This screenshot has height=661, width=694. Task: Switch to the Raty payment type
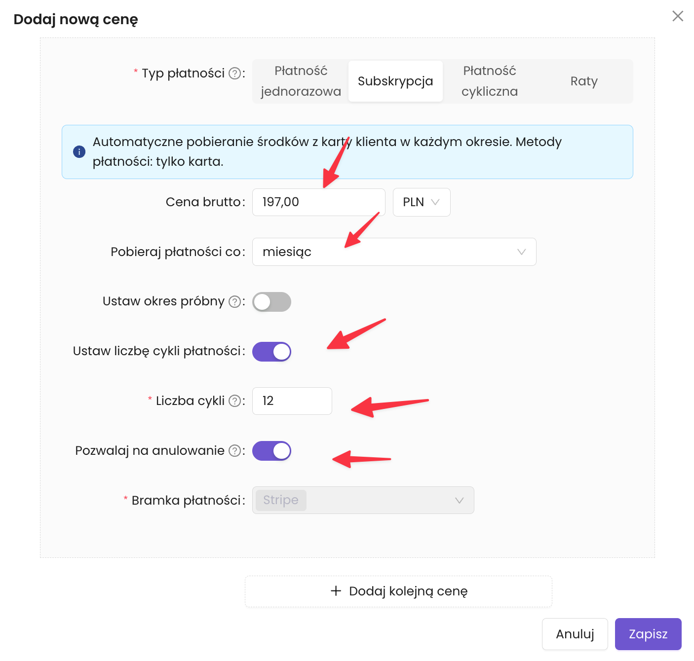coord(583,81)
